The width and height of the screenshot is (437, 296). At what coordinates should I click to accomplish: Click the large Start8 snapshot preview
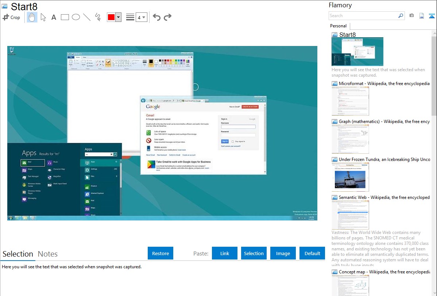click(162, 133)
